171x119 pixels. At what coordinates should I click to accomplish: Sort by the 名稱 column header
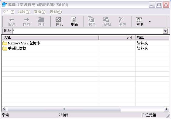pyautogui.click(x=50, y=38)
